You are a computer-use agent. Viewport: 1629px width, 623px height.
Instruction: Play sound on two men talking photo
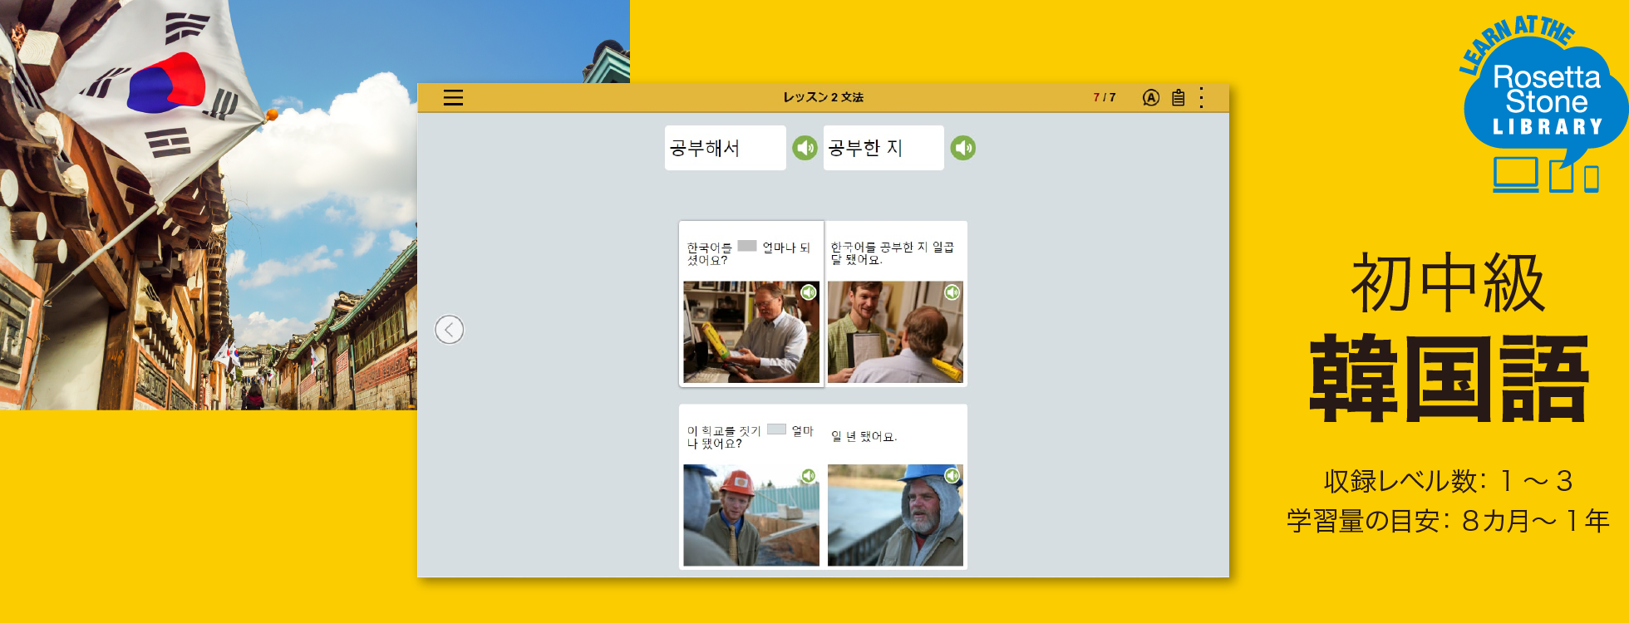952,292
